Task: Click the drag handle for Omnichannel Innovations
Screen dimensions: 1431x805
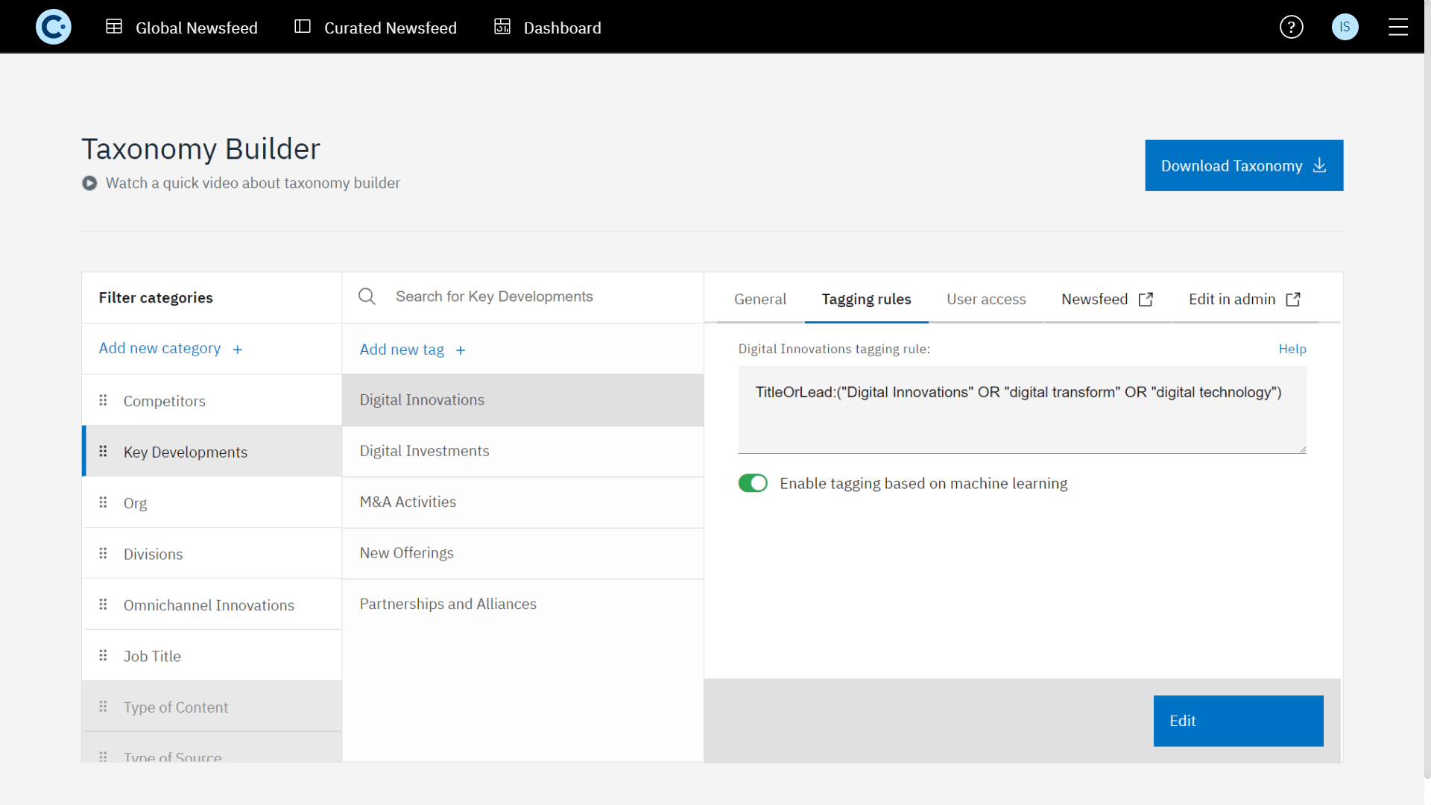Action: tap(103, 604)
